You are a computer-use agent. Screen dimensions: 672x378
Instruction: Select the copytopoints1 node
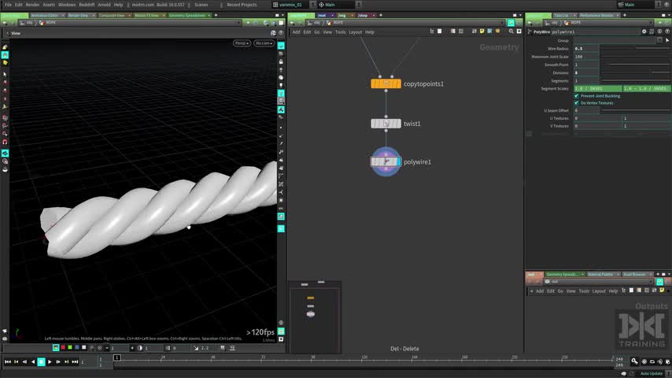point(386,83)
